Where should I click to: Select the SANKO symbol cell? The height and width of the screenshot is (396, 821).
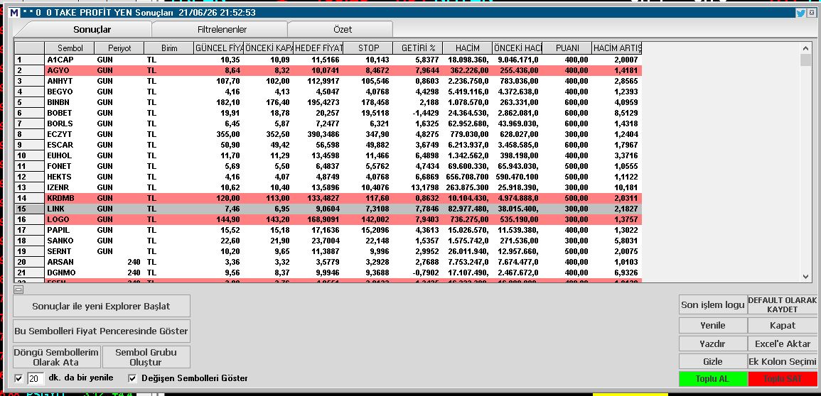[x=70, y=241]
